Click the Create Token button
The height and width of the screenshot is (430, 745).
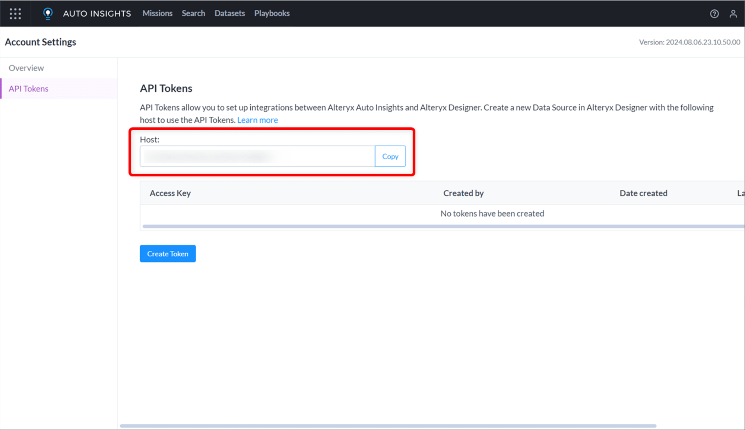click(x=168, y=253)
